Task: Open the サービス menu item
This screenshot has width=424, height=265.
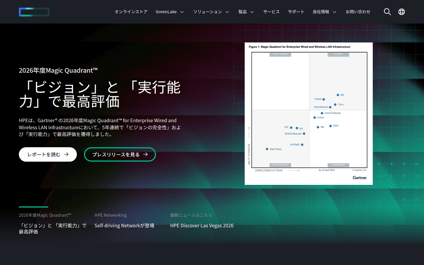Action: (271, 12)
